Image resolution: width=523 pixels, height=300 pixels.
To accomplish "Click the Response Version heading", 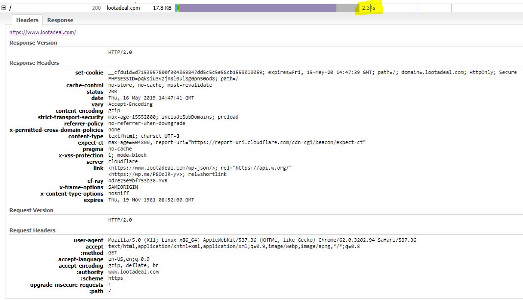I will 33,43.
